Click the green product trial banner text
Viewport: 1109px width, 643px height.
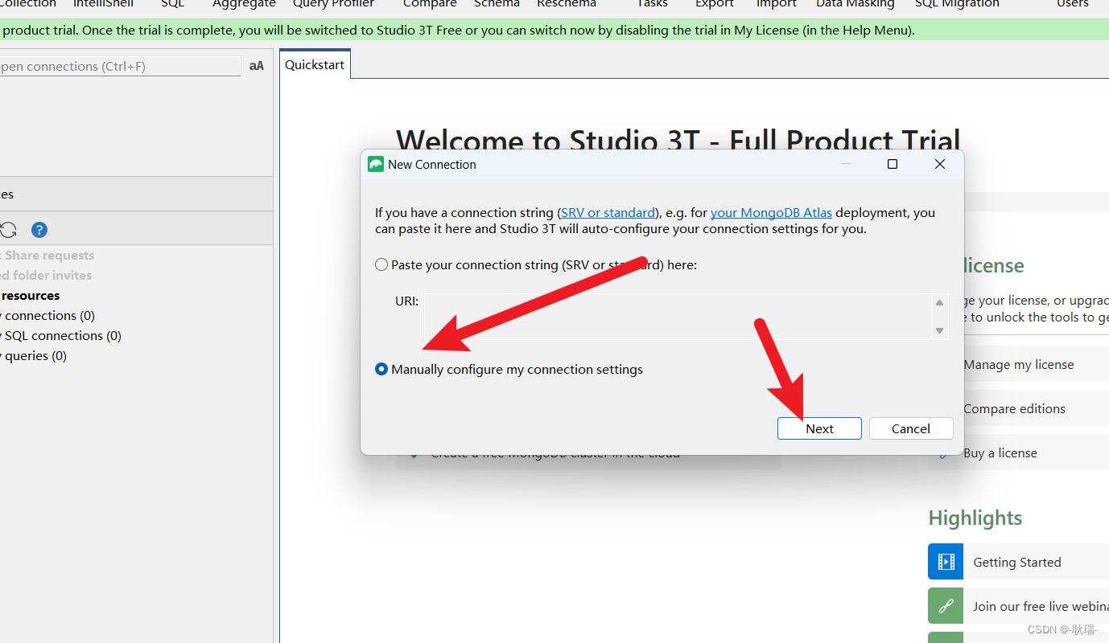(x=457, y=31)
